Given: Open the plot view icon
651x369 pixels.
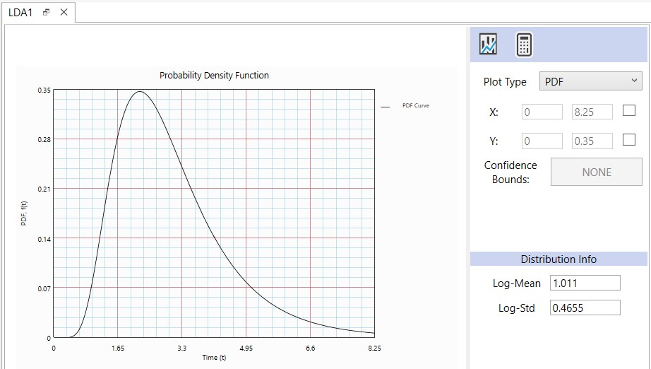Looking at the screenshot, I should tap(488, 45).
